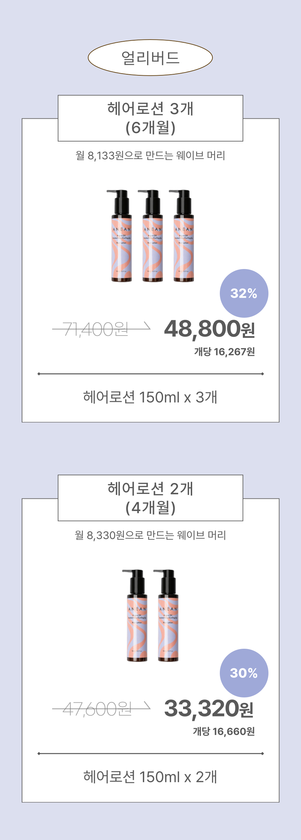The image size is (301, 840).
Task: Click the 헤어로션 150ml x 2개 description
Action: click(x=150, y=777)
